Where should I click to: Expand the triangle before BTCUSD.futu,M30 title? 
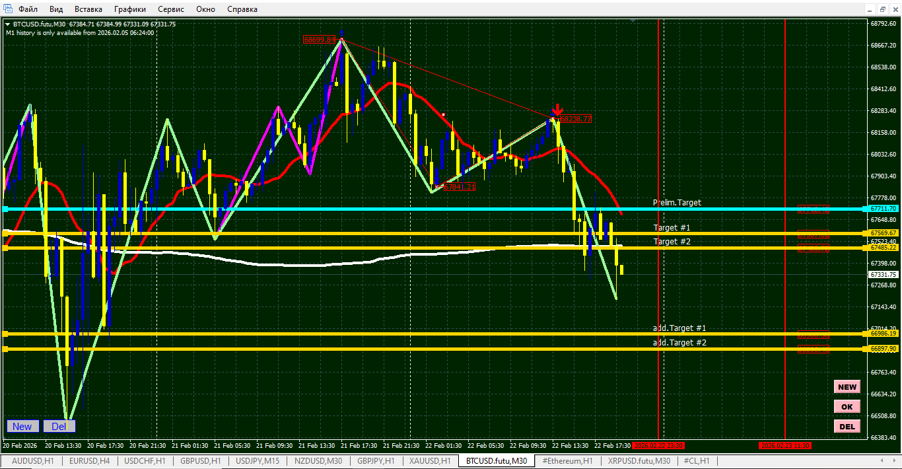[7, 24]
